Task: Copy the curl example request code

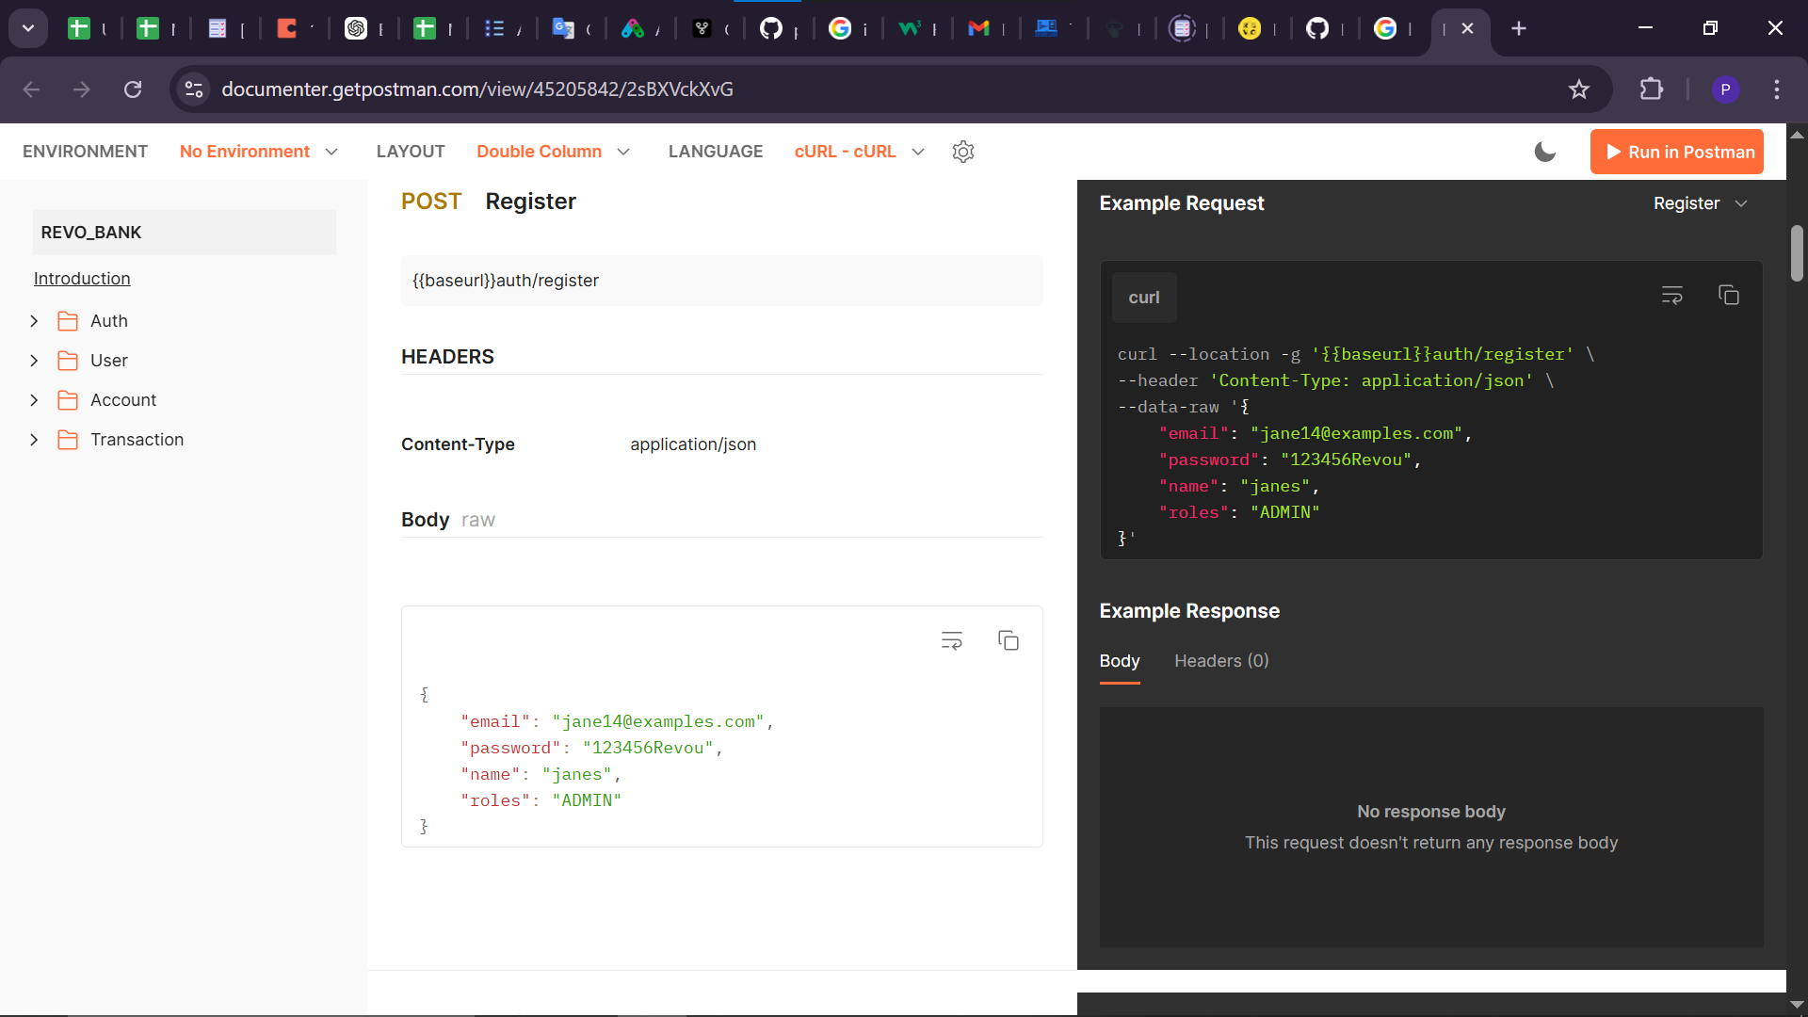Action: (1728, 296)
